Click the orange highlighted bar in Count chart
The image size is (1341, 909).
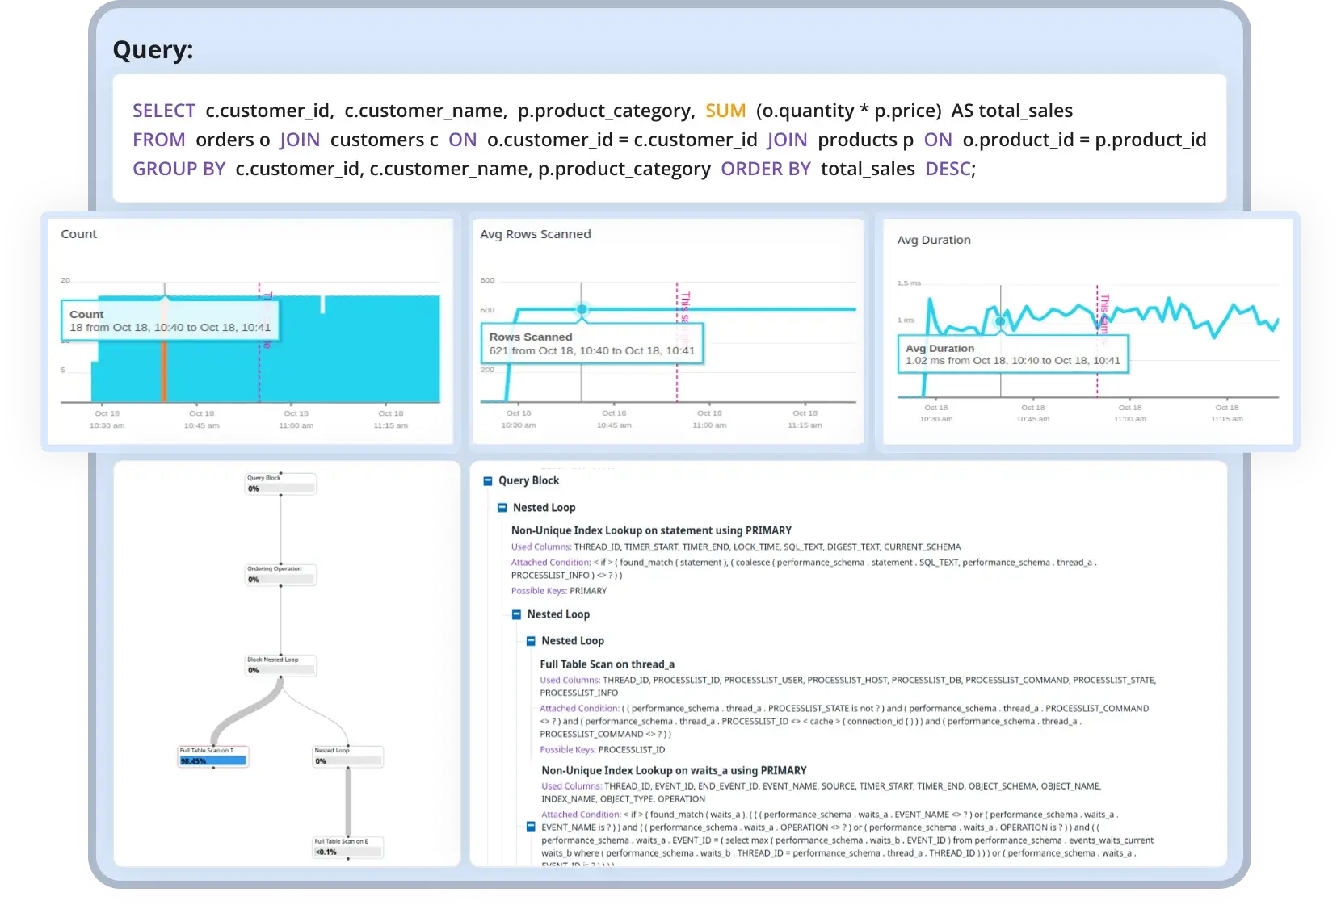pyautogui.click(x=164, y=371)
